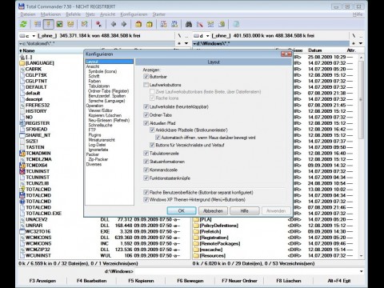Open the Ansicht menu
This screenshot has height=288, width=384.
pos(107,14)
